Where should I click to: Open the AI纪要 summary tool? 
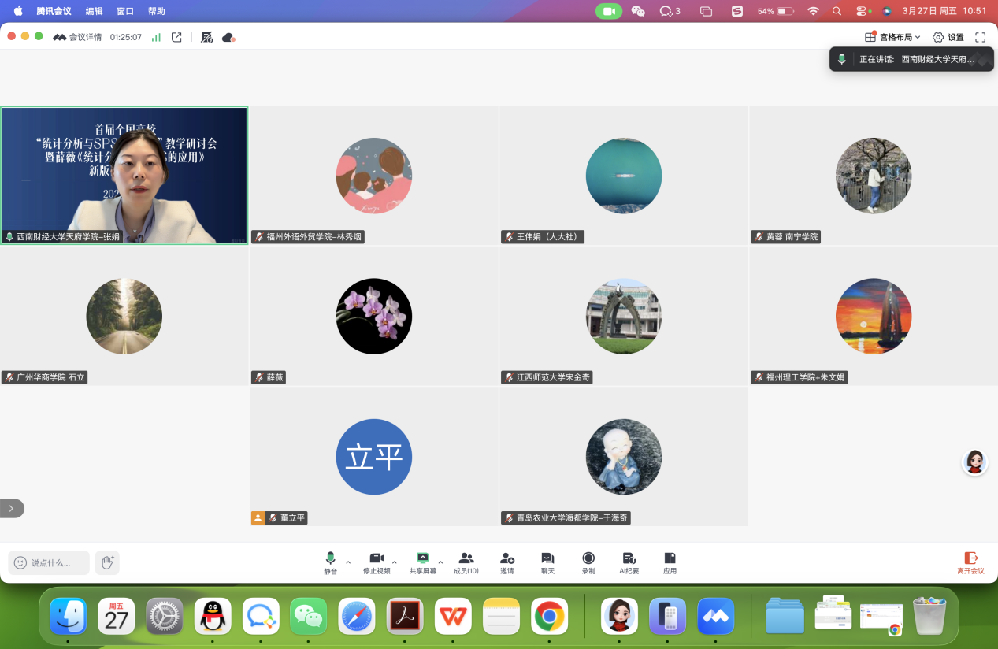[629, 562]
